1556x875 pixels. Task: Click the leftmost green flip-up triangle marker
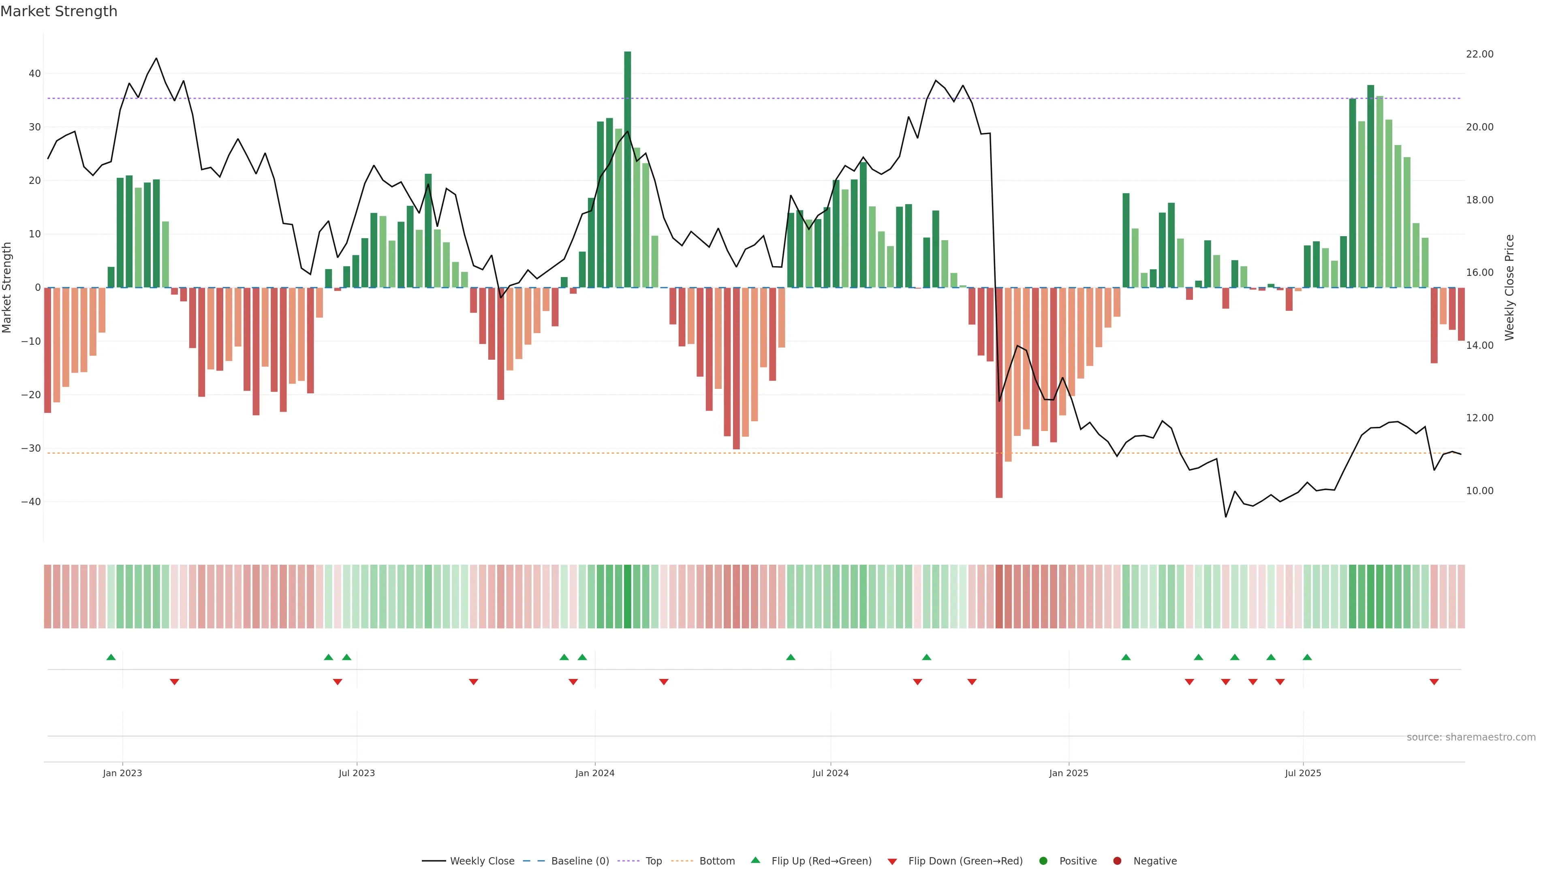pos(111,657)
